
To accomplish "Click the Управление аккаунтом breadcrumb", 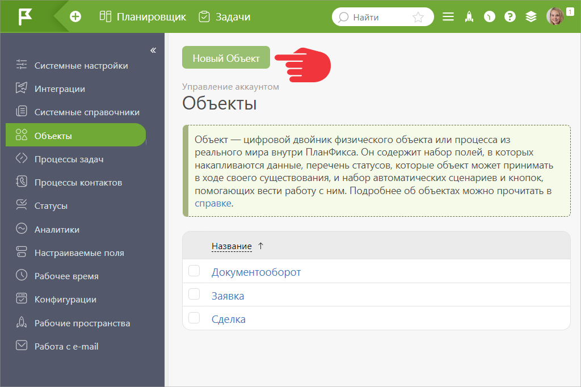I will coord(230,87).
